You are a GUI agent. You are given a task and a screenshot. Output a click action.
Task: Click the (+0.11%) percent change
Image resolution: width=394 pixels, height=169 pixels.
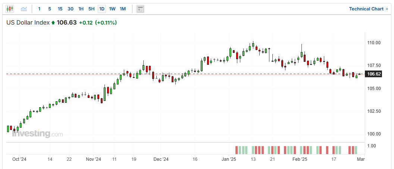106,23
